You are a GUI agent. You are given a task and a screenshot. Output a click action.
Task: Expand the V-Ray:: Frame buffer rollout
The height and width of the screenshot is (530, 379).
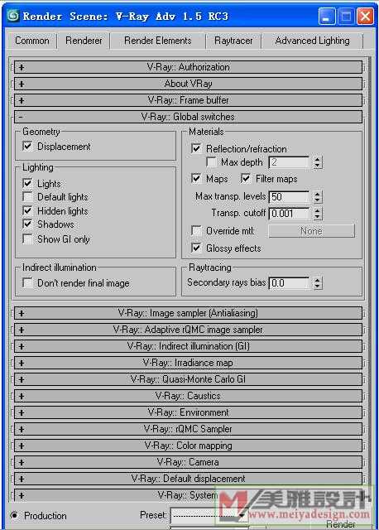pyautogui.click(x=188, y=100)
